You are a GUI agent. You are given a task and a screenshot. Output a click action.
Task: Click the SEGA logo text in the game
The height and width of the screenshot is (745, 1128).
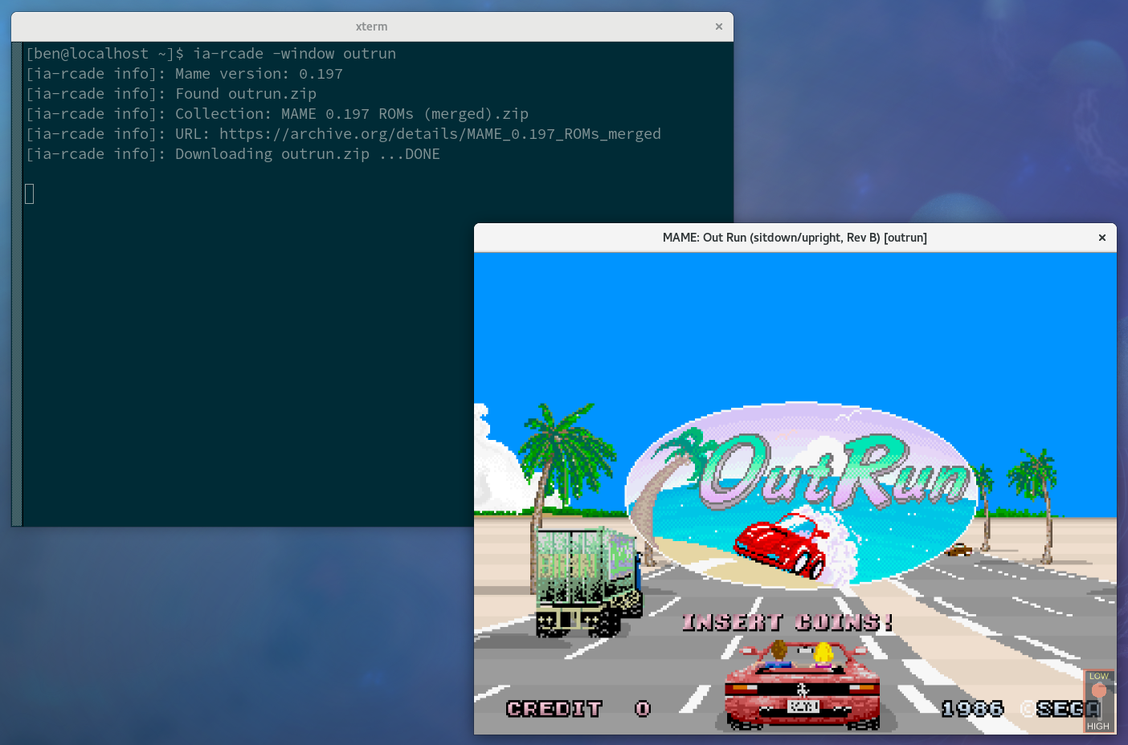click(1068, 709)
